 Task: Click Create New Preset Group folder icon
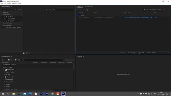pyautogui.click(x=9, y=60)
